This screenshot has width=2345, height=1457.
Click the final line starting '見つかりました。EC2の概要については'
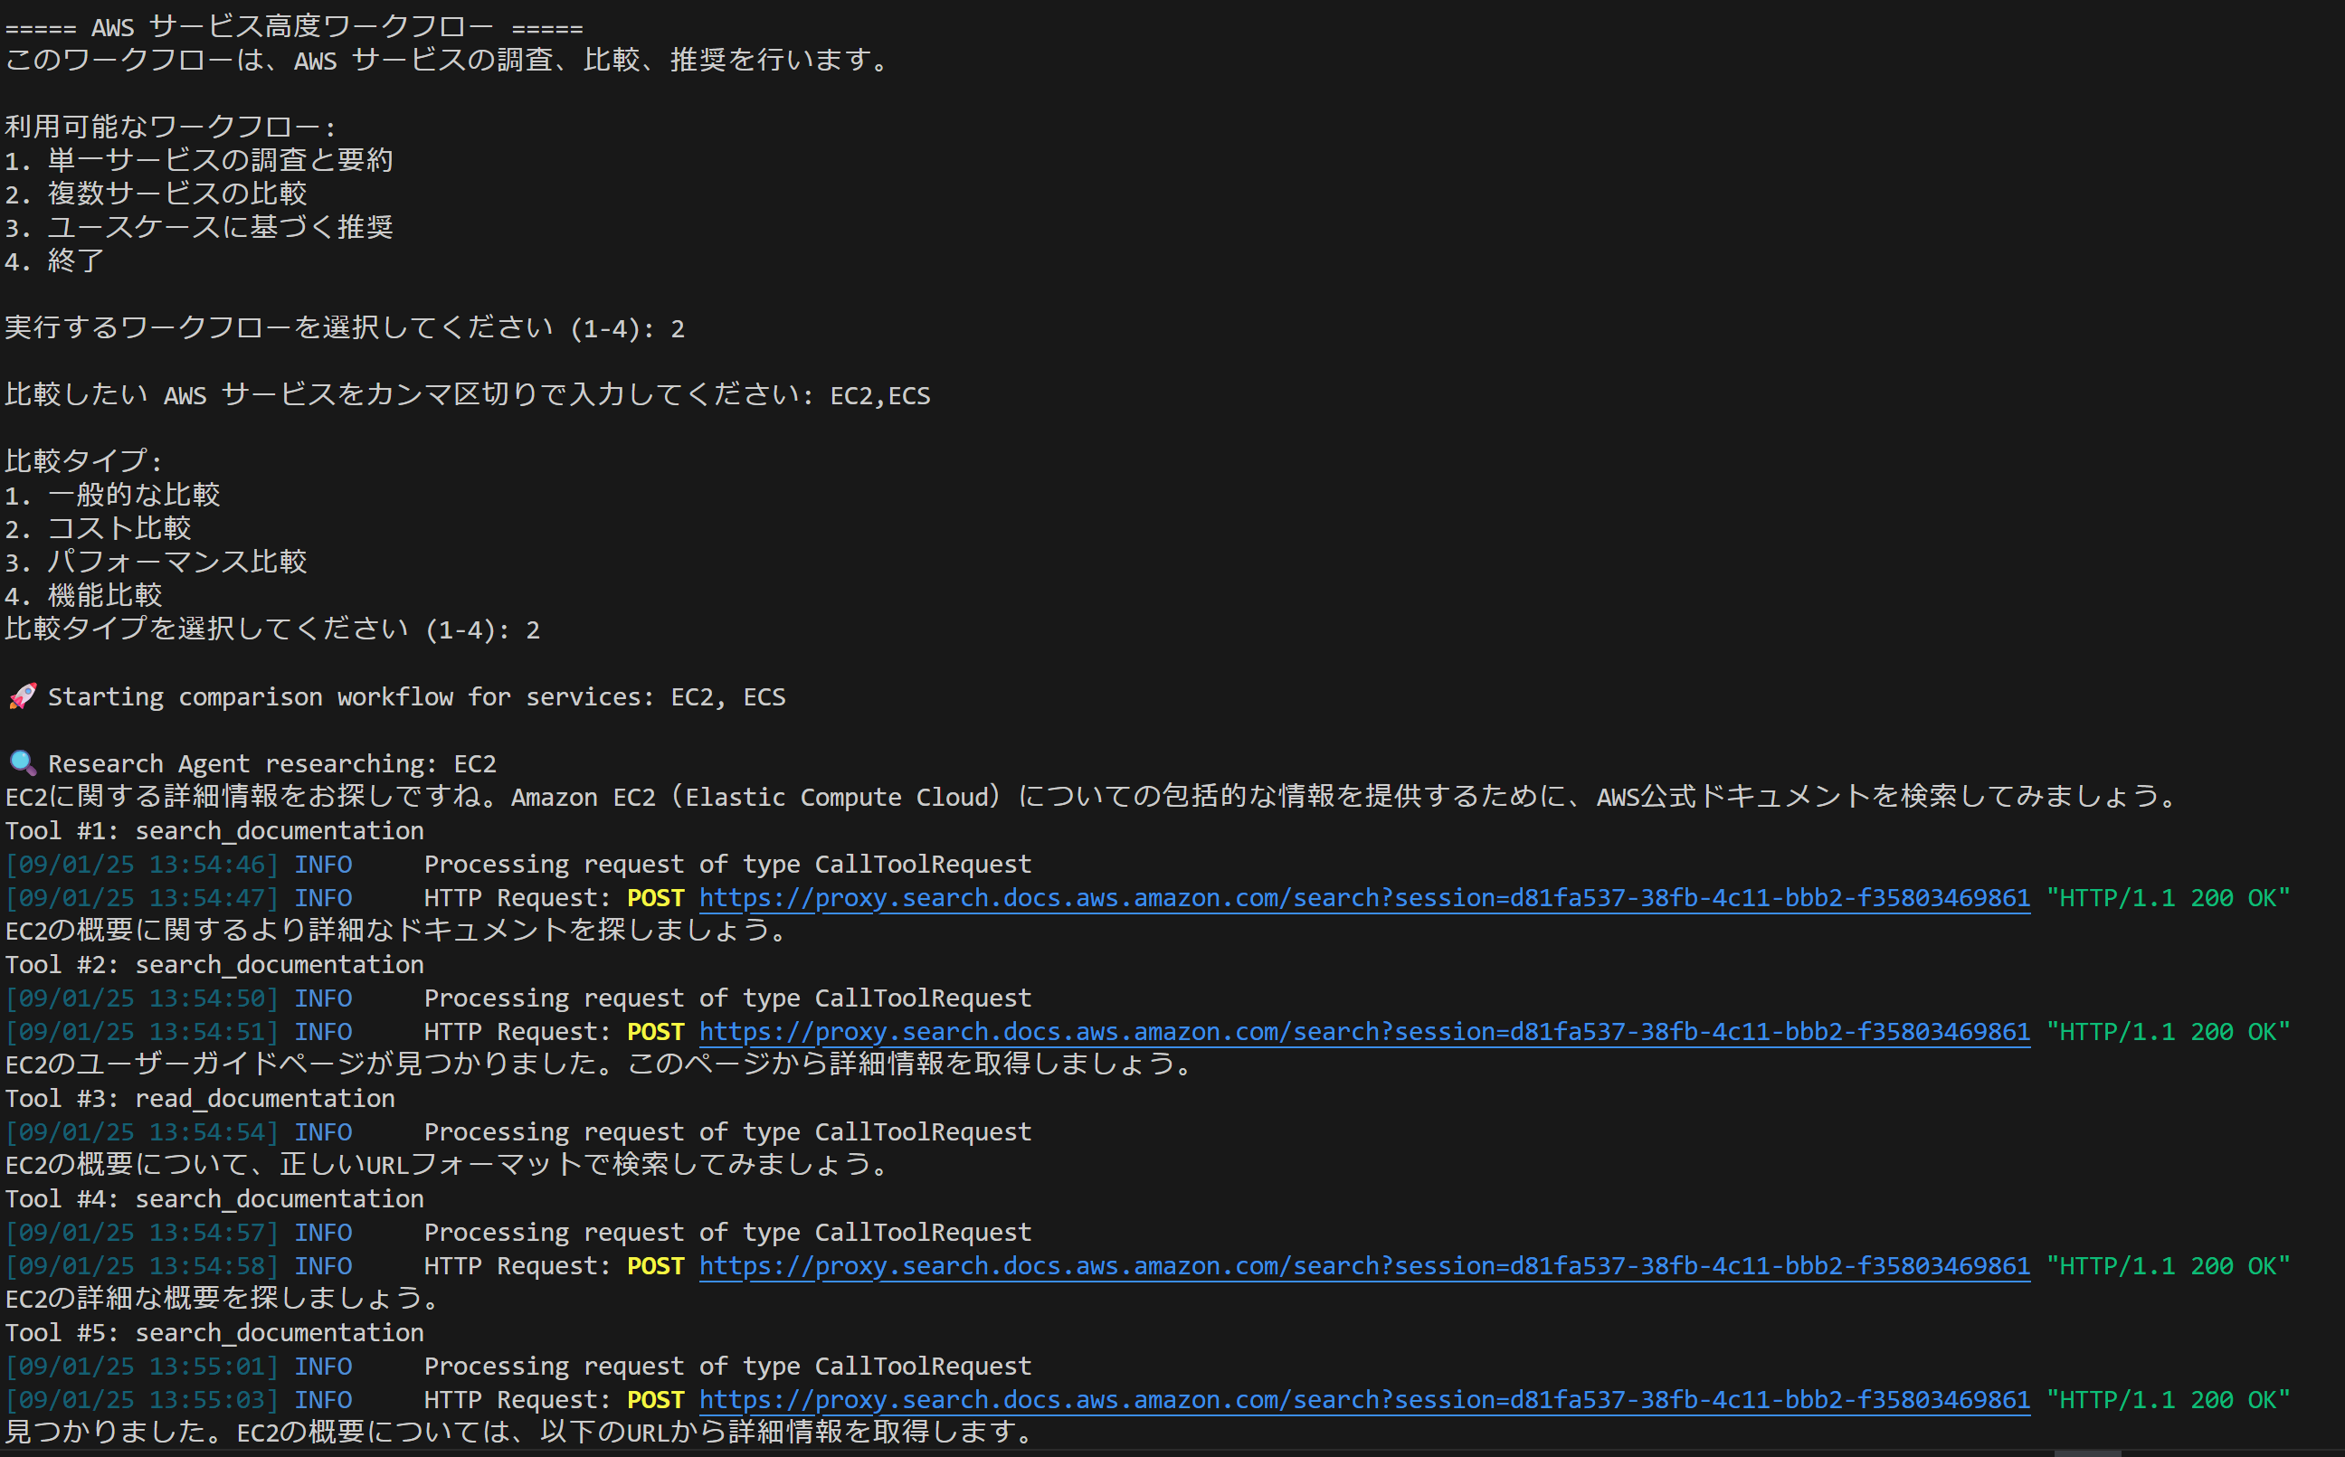click(x=521, y=1433)
